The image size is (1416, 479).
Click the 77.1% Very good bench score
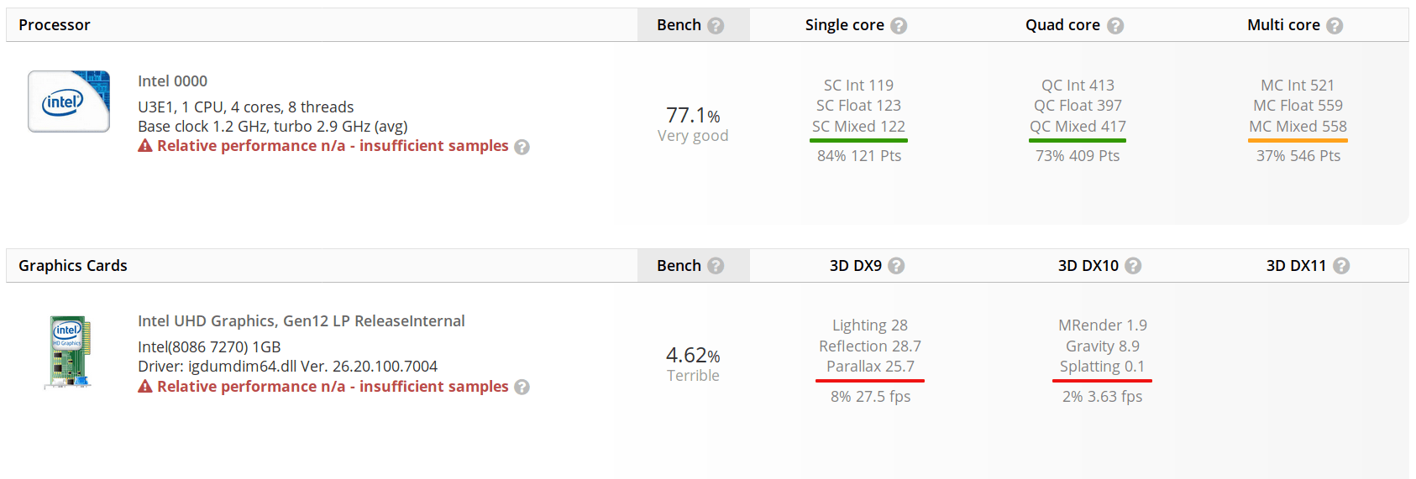[693, 124]
